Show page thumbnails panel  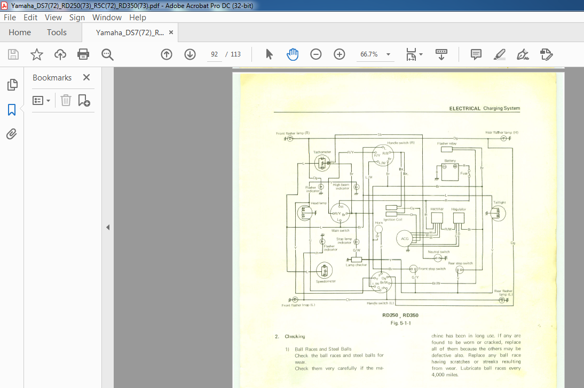(12, 85)
